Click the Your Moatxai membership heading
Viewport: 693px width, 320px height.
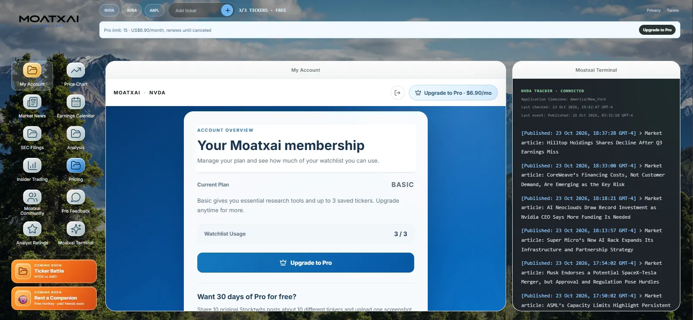(281, 145)
